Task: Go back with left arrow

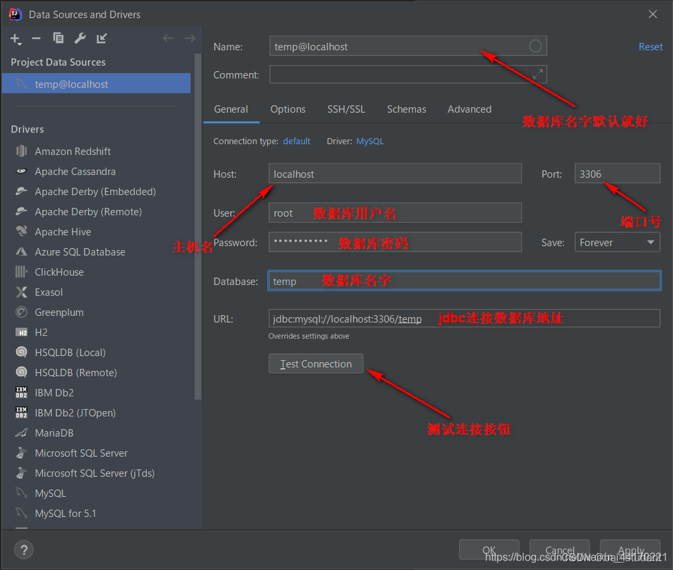Action: coord(168,38)
